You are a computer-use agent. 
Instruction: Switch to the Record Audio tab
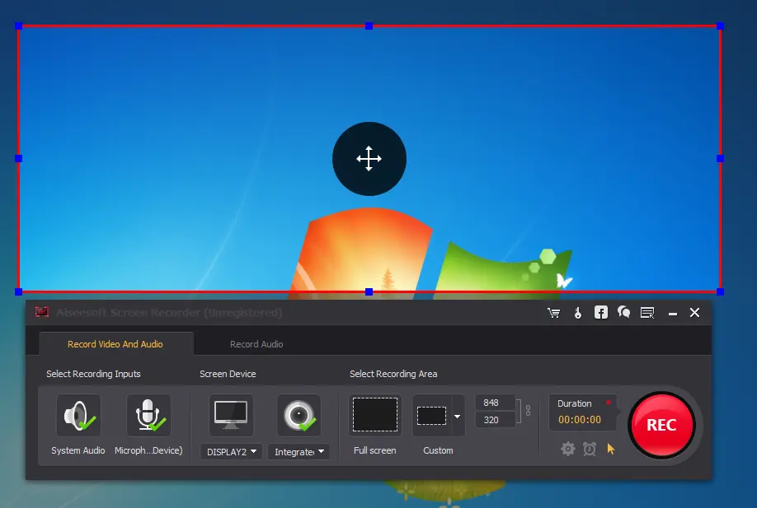(256, 343)
